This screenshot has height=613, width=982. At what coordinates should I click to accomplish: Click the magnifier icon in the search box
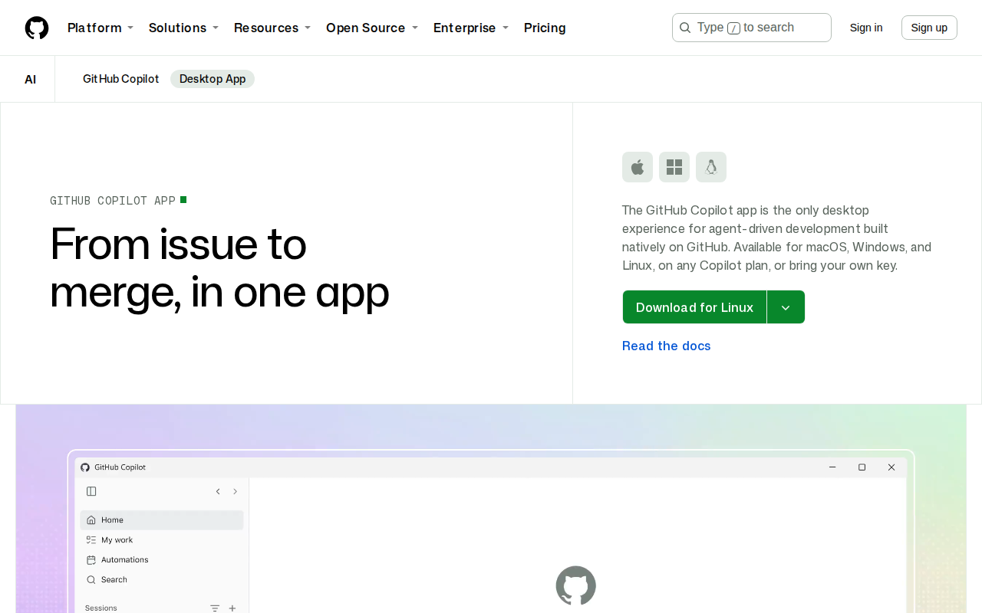click(685, 28)
